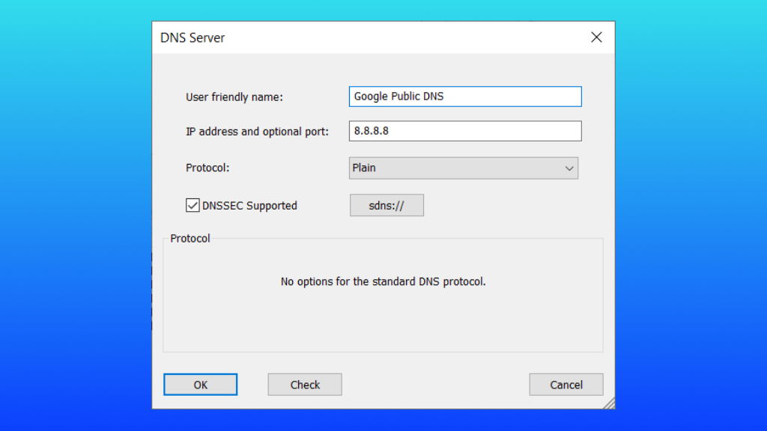Click the sdns:// button
The height and width of the screenshot is (431, 767).
386,205
